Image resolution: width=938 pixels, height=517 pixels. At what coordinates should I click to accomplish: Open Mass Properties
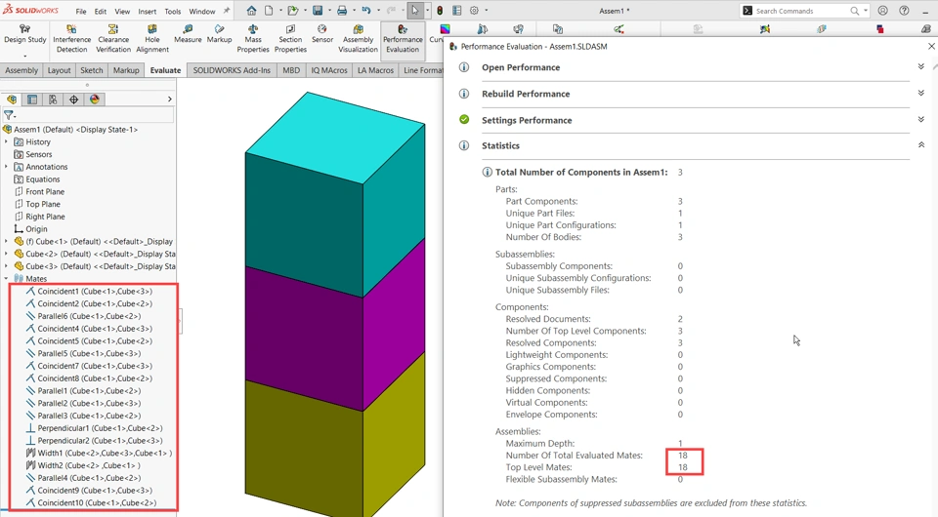pos(252,37)
